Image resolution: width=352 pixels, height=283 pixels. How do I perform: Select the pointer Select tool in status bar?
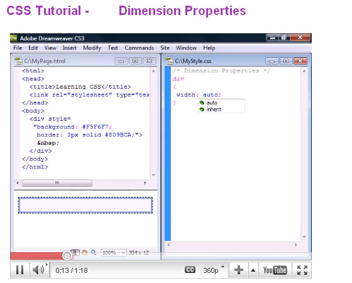[75, 252]
